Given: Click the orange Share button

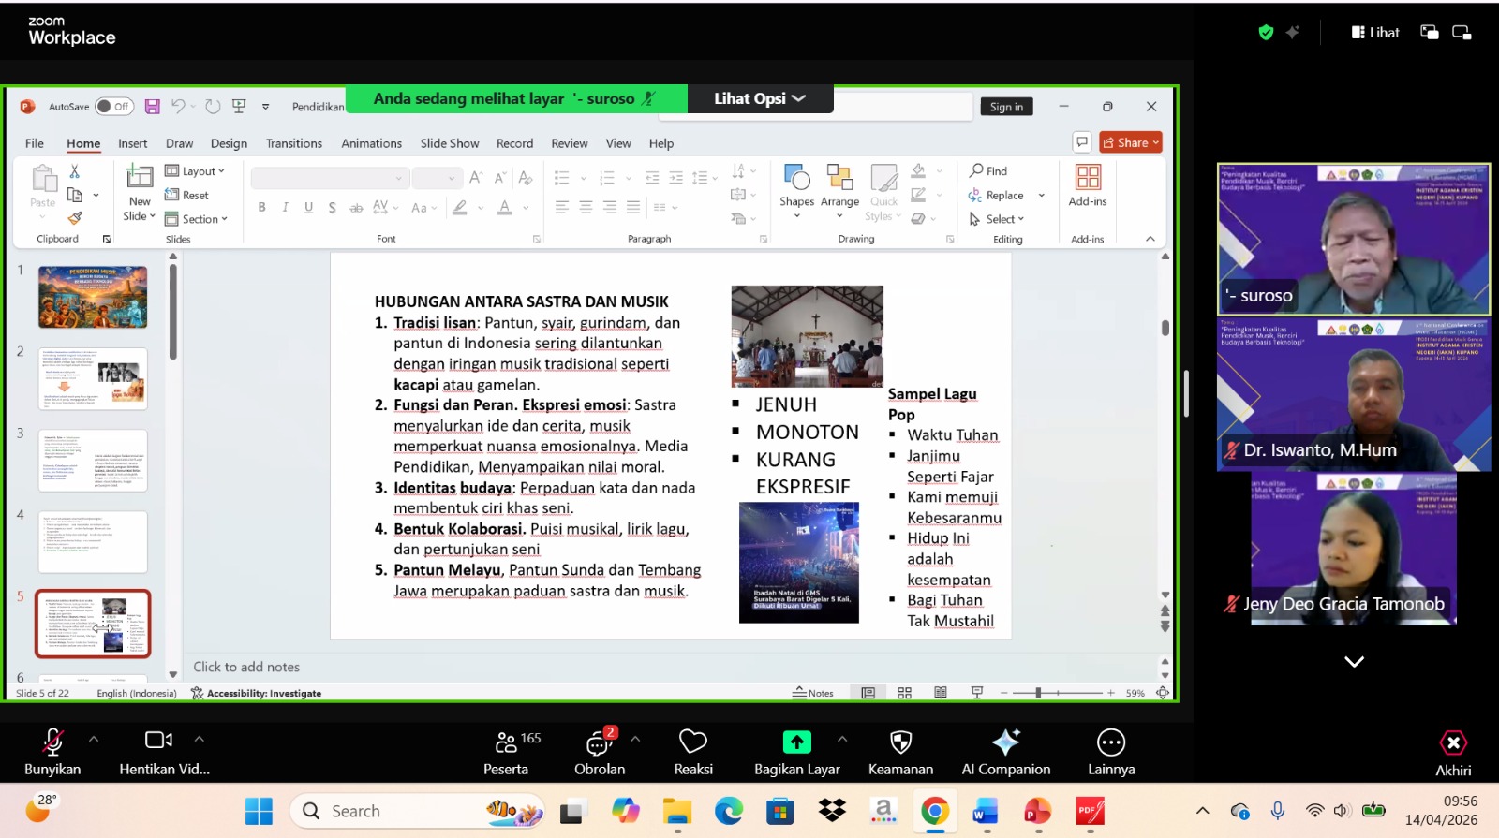Looking at the screenshot, I should [x=1130, y=142].
